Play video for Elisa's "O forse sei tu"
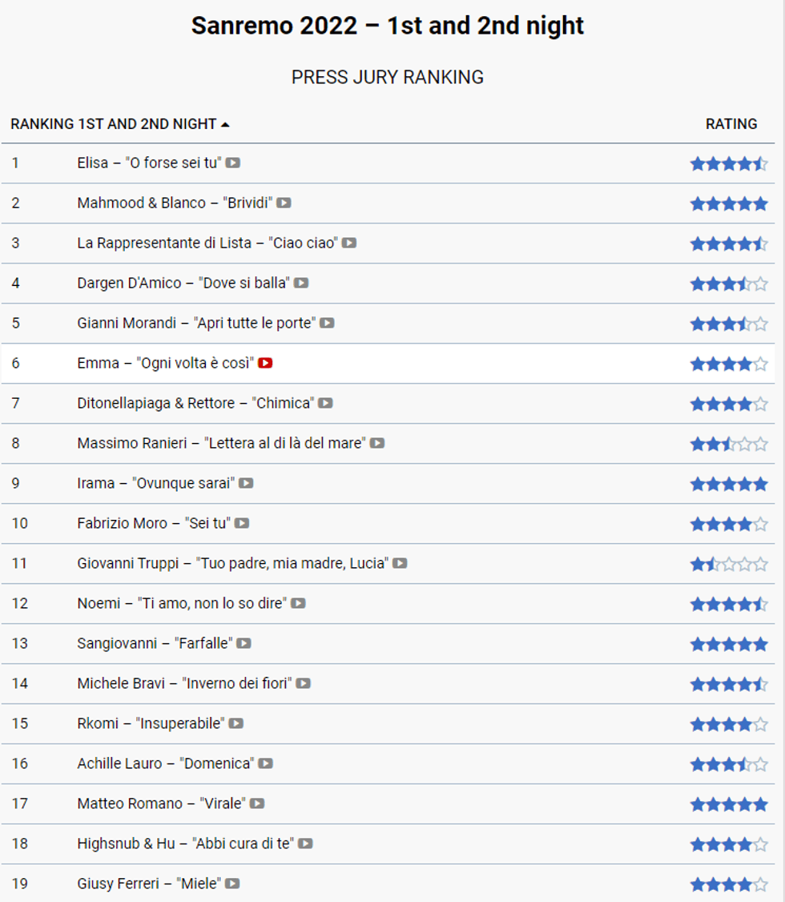785x902 pixels. click(232, 163)
